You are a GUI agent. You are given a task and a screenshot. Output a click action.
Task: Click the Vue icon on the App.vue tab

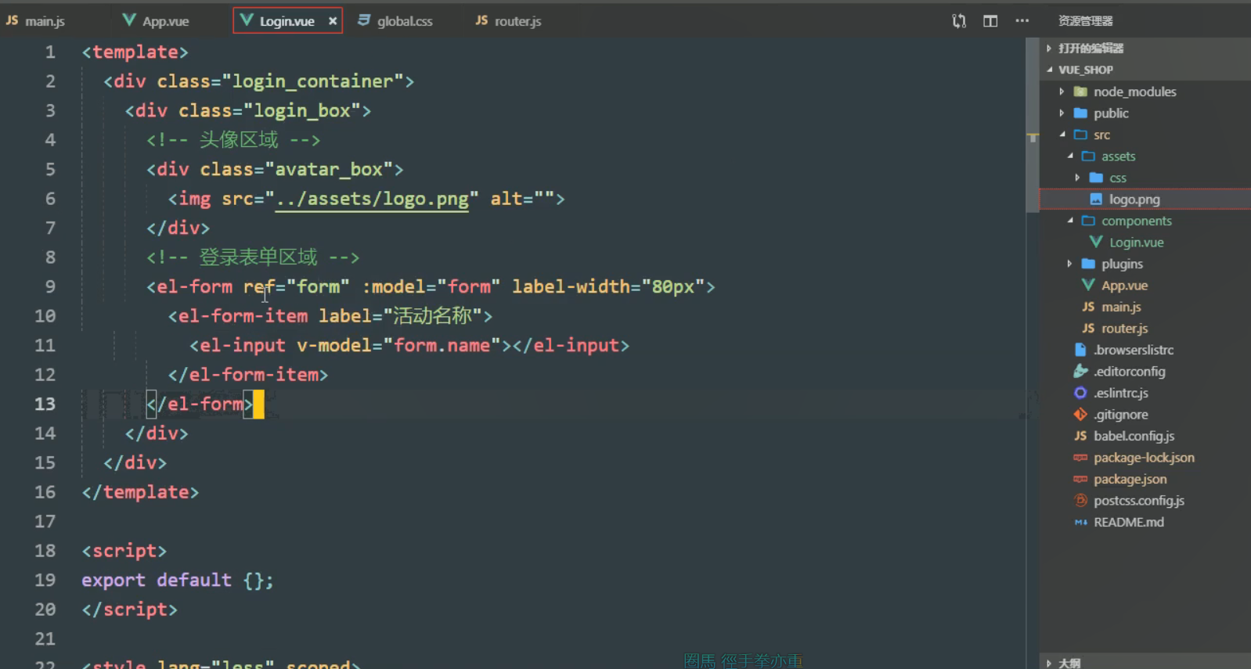(x=129, y=20)
